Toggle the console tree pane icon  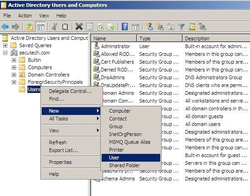[40, 27]
